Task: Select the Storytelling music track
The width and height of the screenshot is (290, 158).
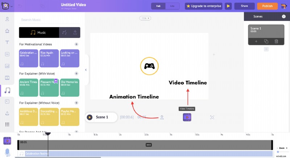Action: (49, 117)
